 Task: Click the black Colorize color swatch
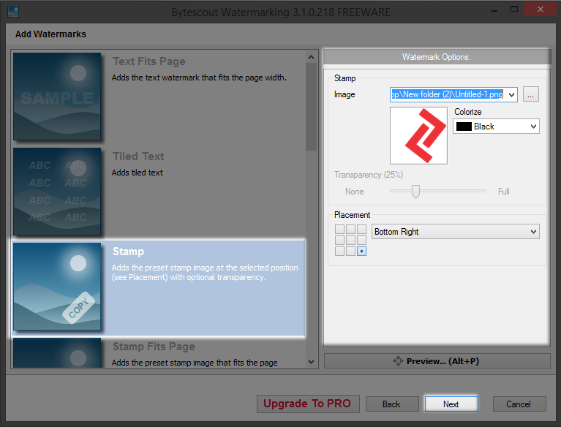point(463,126)
